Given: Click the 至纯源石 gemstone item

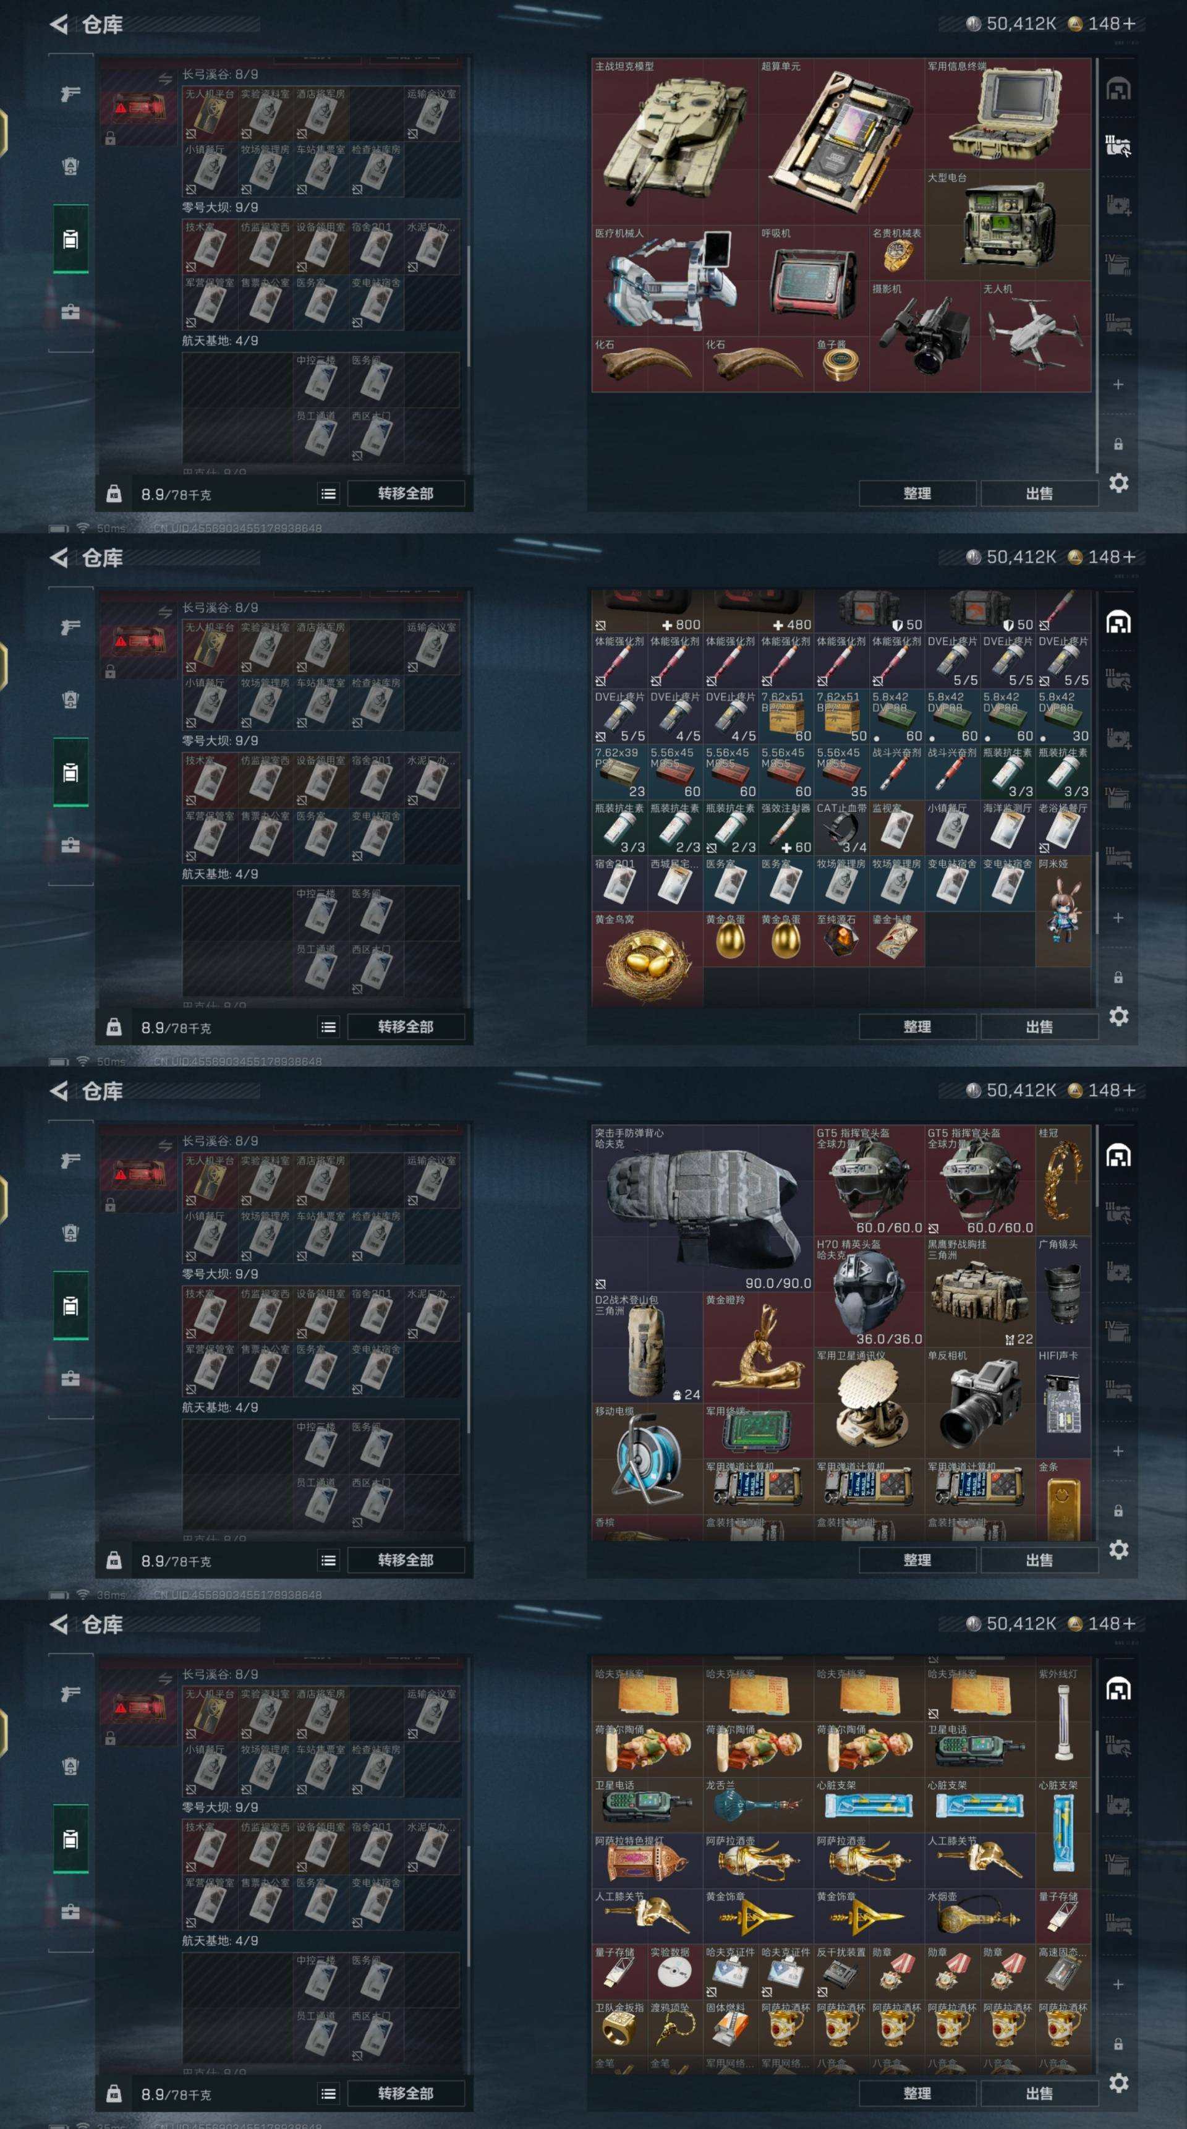Looking at the screenshot, I should [841, 939].
